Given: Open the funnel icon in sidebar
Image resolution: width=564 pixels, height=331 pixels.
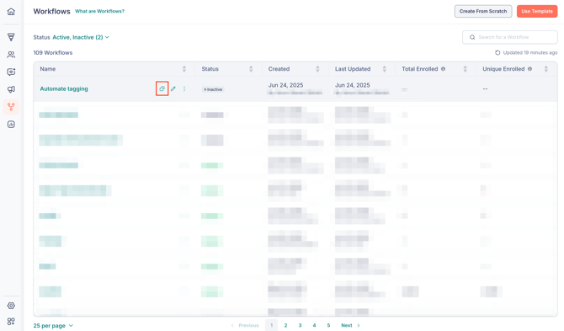Looking at the screenshot, I should (x=11, y=37).
